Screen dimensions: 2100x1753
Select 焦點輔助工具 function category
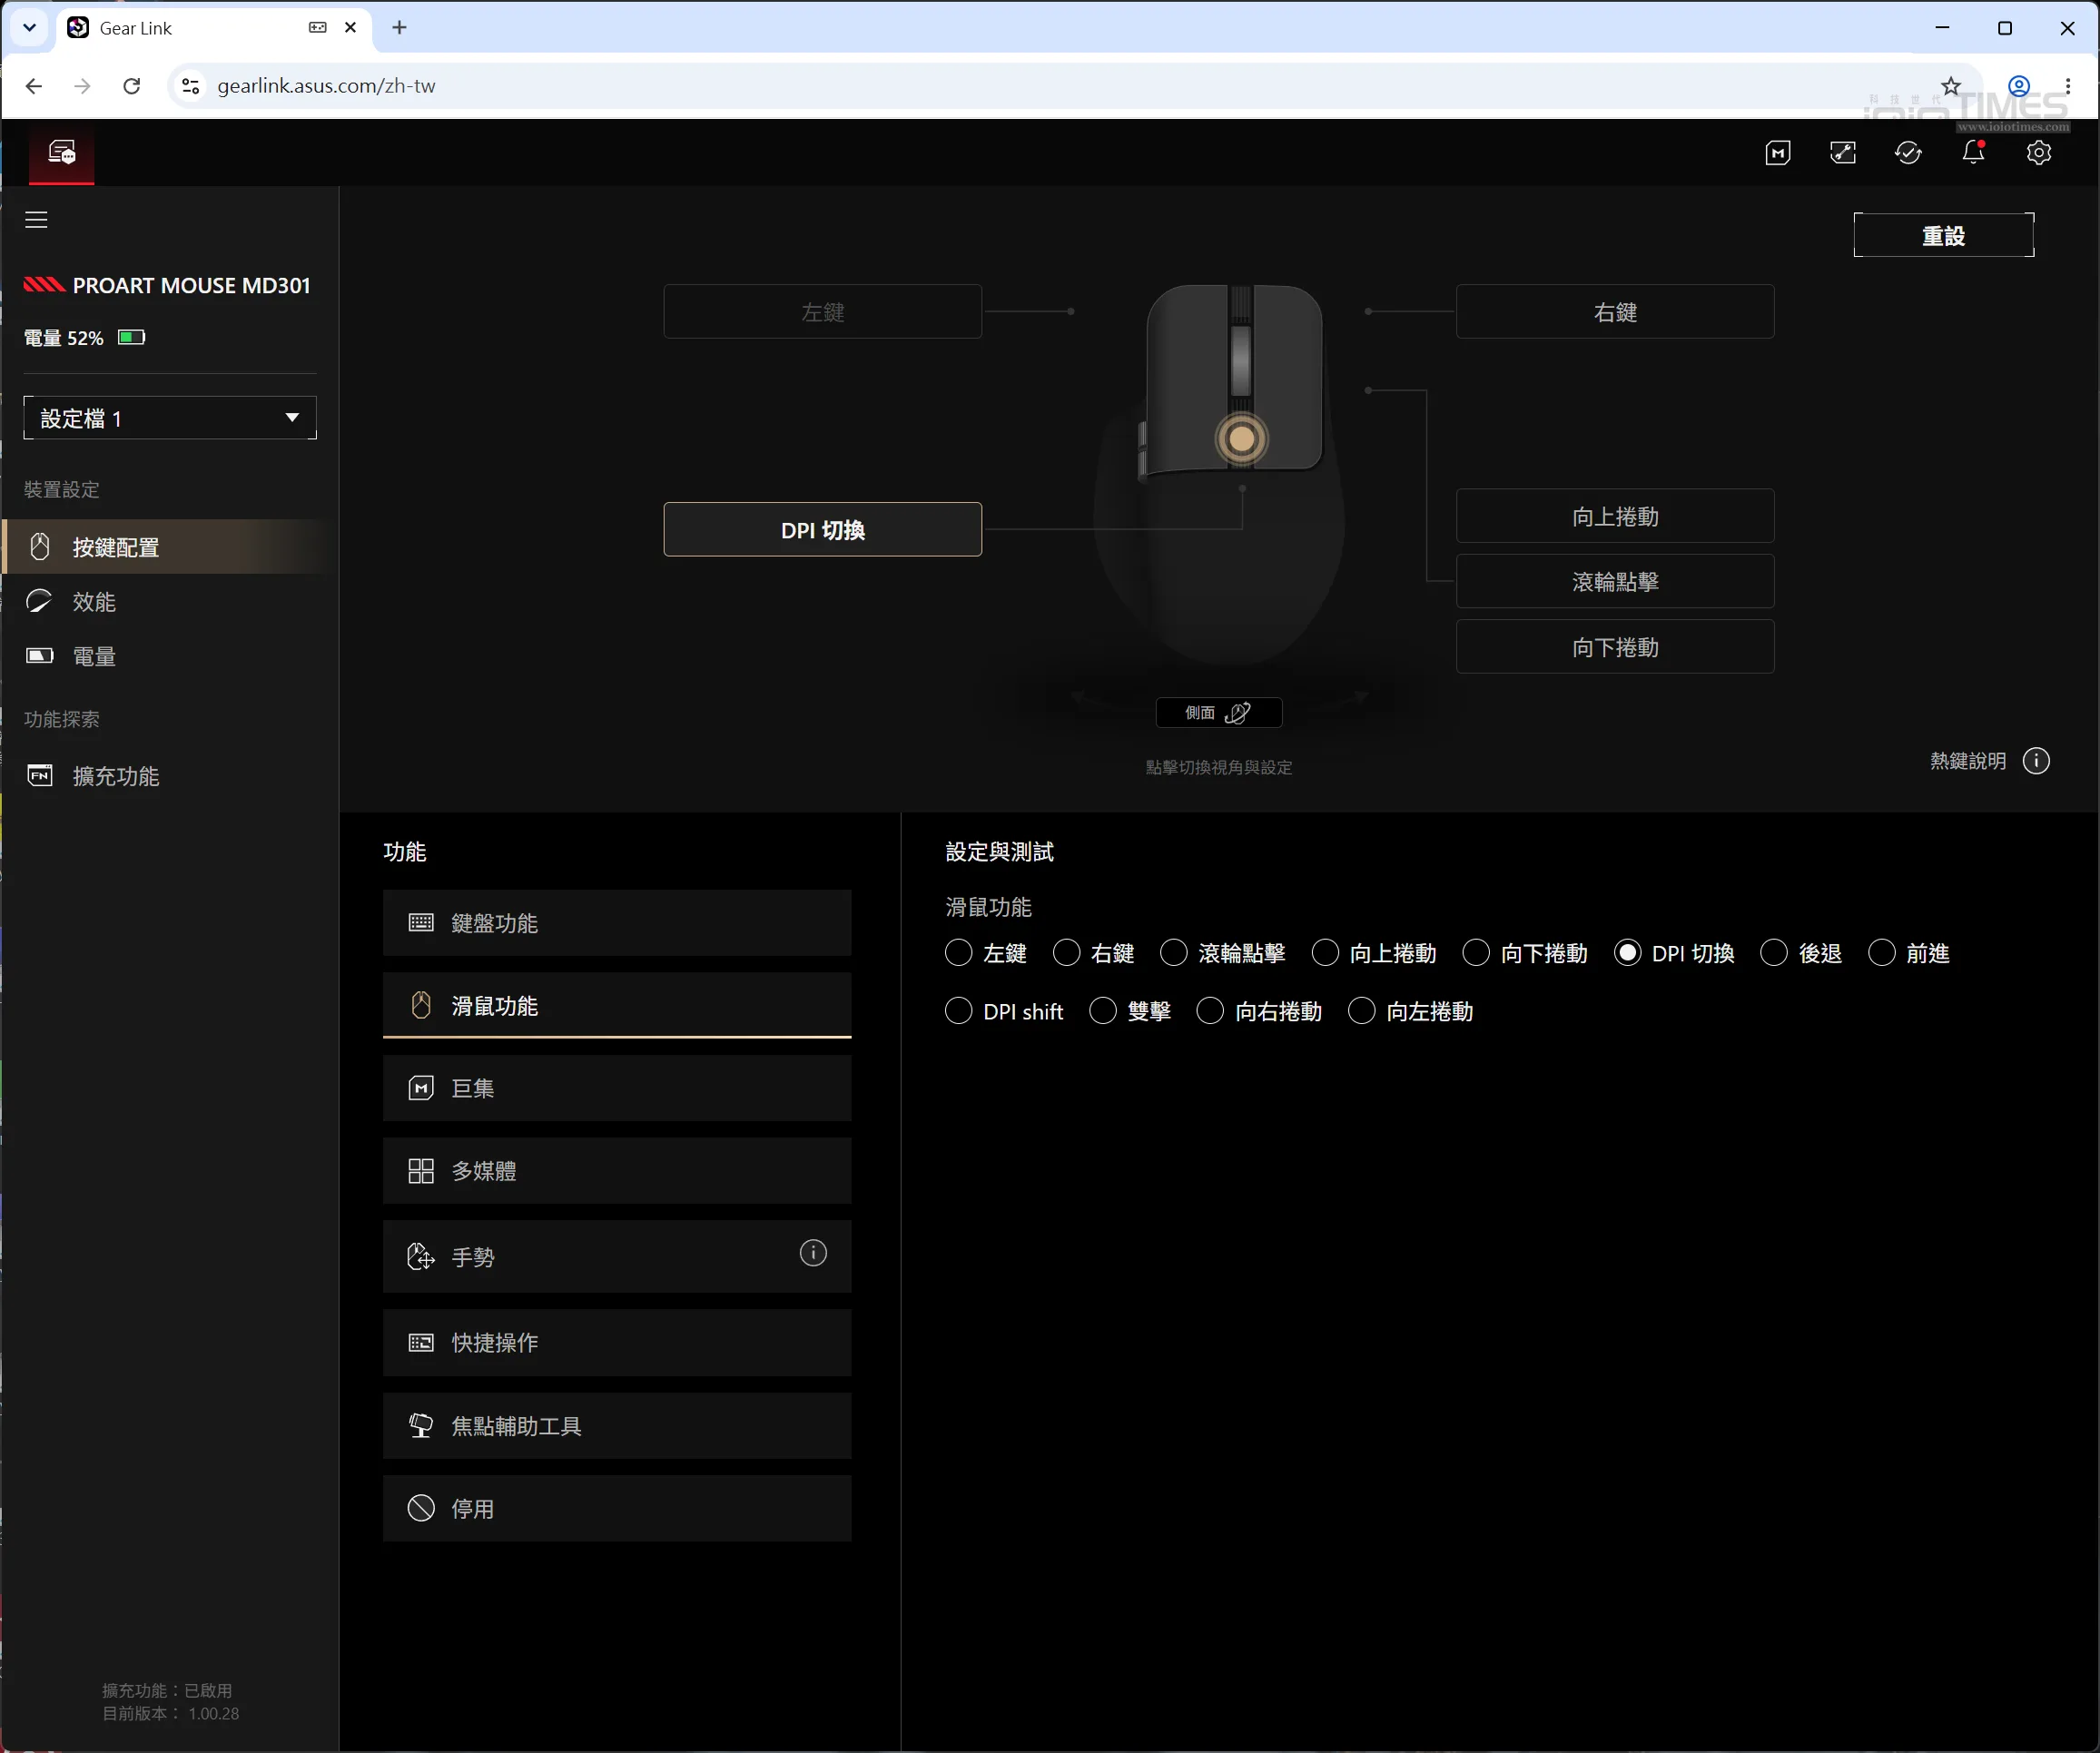click(x=617, y=1426)
